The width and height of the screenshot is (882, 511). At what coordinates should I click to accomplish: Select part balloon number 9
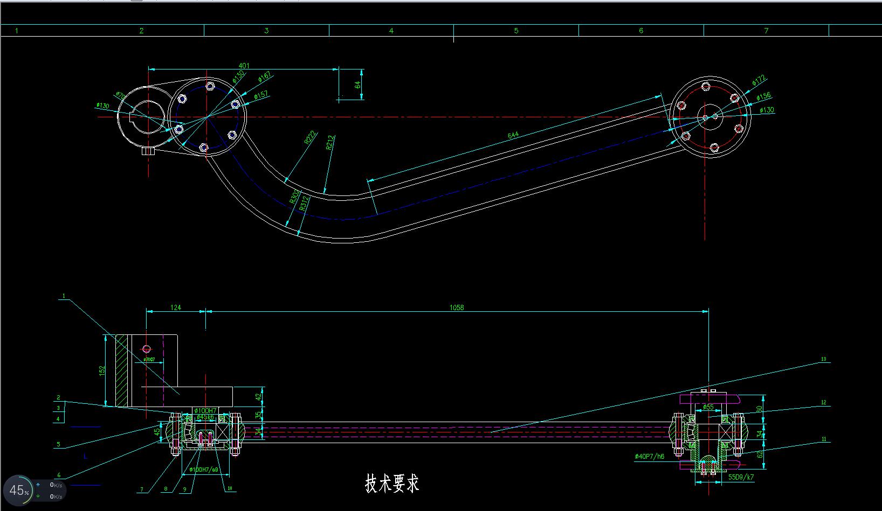[184, 489]
